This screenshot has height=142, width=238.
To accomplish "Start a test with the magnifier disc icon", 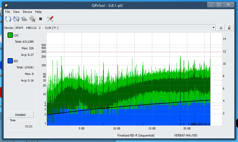I will point(32,19).
